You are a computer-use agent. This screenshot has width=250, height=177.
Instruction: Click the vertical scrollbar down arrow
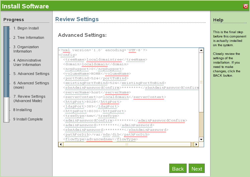pyautogui.click(x=201, y=139)
